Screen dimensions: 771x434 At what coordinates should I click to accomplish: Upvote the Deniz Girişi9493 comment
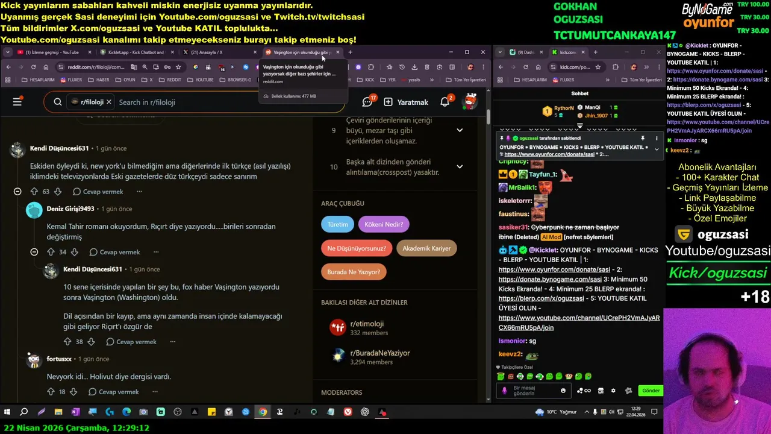pyautogui.click(x=51, y=252)
